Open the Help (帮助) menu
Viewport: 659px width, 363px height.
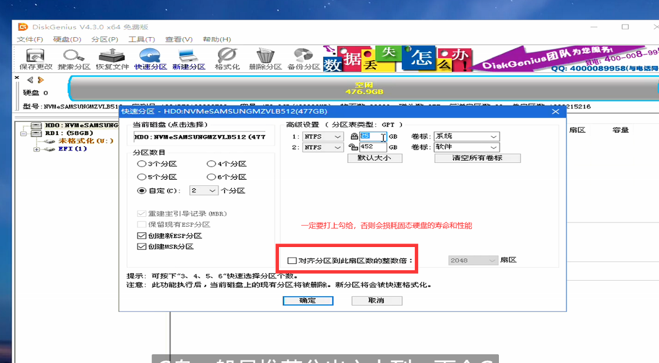(x=217, y=39)
